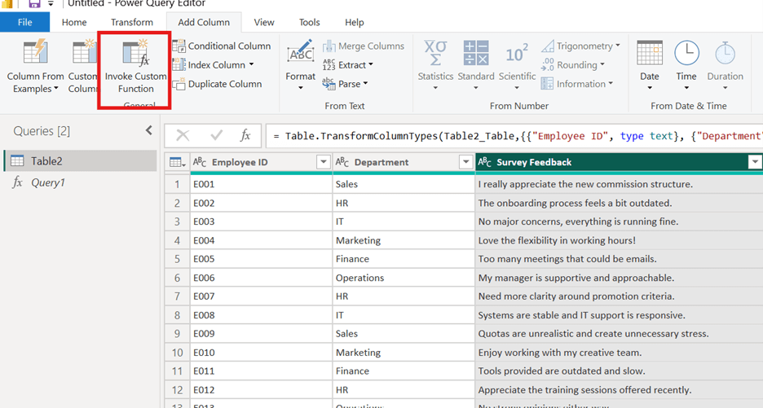Image resolution: width=763 pixels, height=408 pixels.
Task: Open the Employee ID column filter dropdown
Action: (x=323, y=162)
